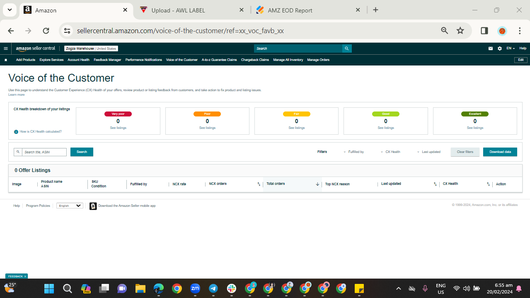The width and height of the screenshot is (530, 298).
Task: Click the Clear filters button
Action: (465, 152)
